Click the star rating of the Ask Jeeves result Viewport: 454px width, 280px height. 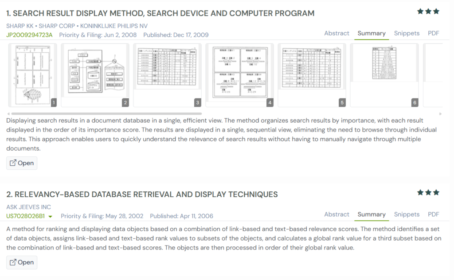point(428,193)
